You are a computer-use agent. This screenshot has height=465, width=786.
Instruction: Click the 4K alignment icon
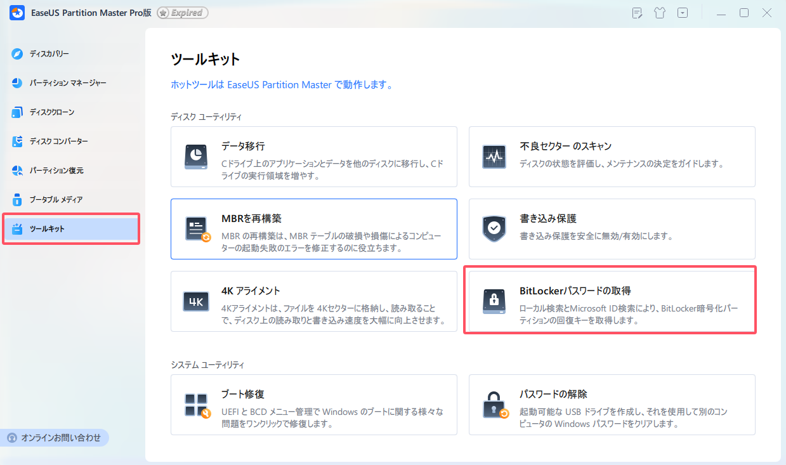pos(196,301)
